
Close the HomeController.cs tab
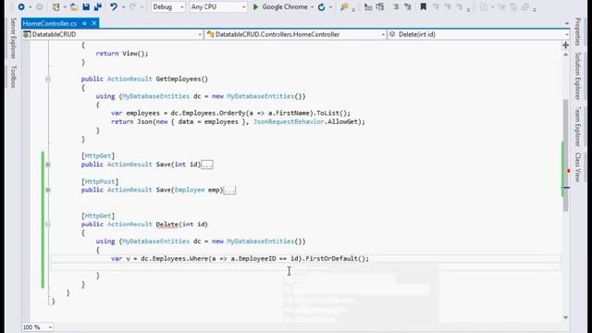pos(94,23)
